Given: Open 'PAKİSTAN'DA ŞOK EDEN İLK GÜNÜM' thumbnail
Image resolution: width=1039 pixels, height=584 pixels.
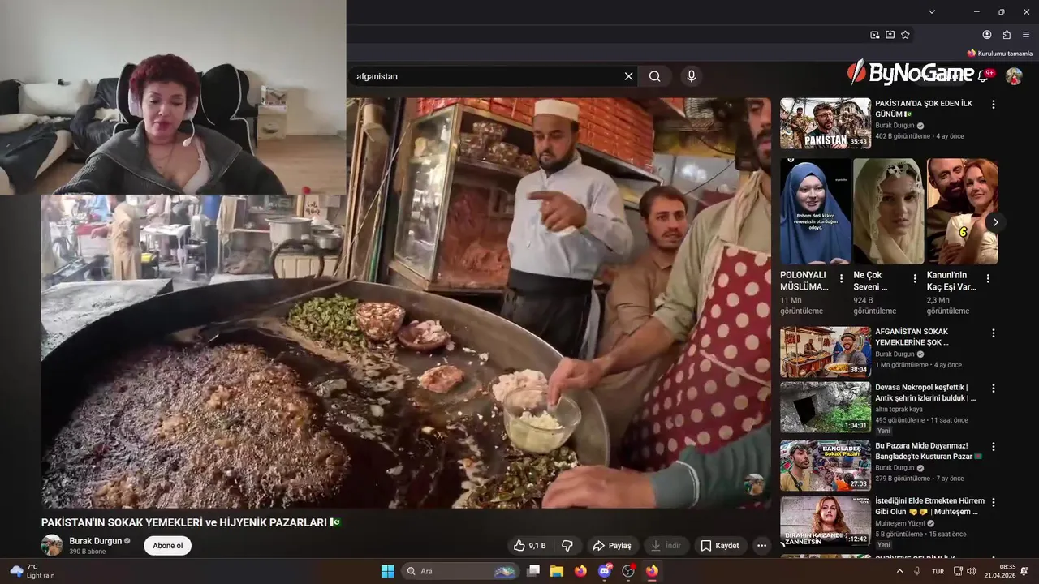Looking at the screenshot, I should [x=826, y=123].
